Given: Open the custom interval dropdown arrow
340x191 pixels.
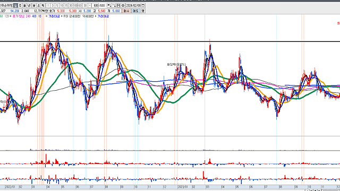Looking at the screenshot, I should pyautogui.click(x=90, y=6).
